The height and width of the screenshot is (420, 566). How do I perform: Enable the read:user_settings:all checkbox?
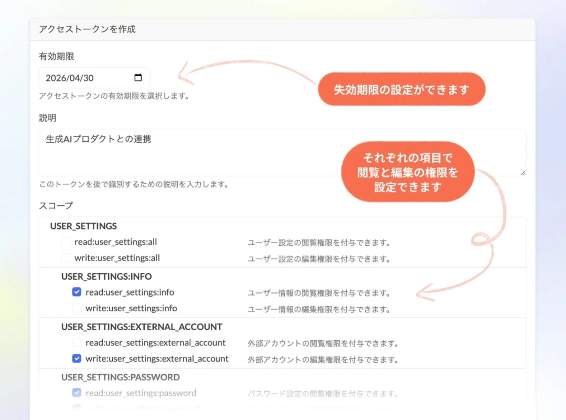coord(66,243)
